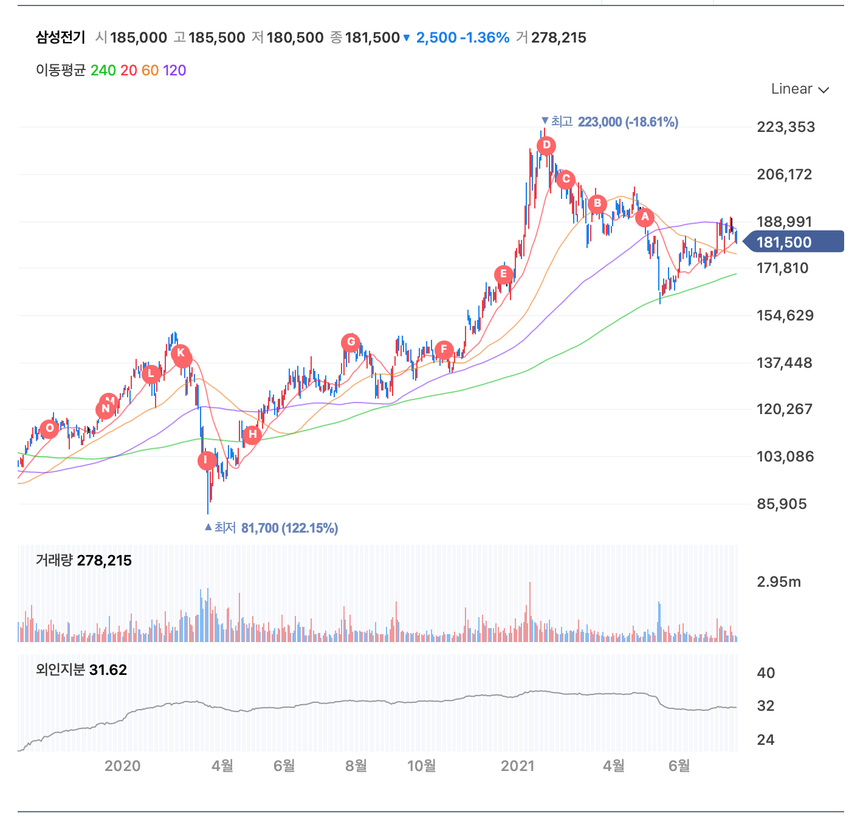Select event marker D near the peak
Screen dimensions: 863x816
[x=546, y=145]
